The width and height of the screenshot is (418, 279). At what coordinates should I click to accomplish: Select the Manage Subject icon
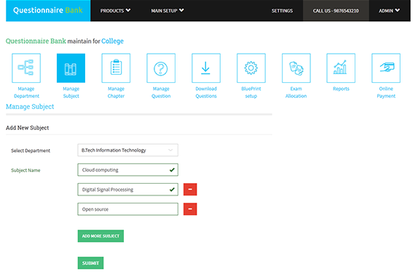(x=71, y=68)
